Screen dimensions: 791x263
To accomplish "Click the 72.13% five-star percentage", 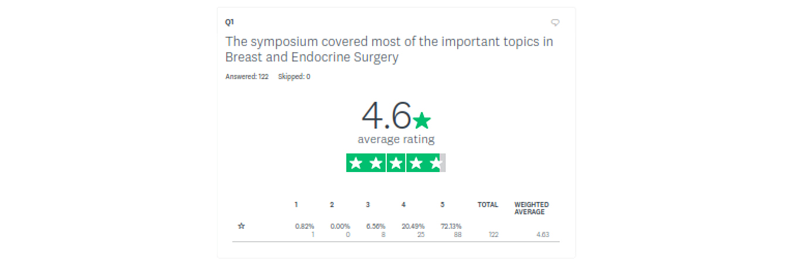I will tap(450, 226).
